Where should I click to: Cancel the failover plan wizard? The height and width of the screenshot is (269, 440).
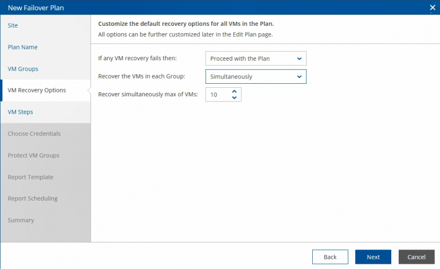click(417, 257)
